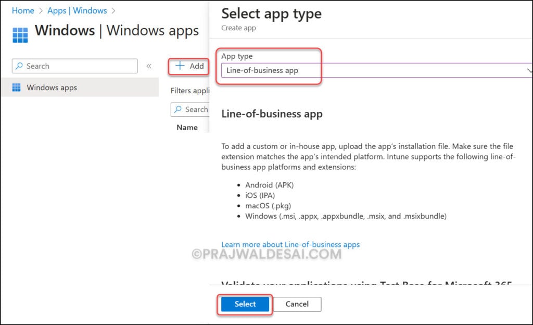Viewport: 533px width, 325px height.
Task: Open the Apps | Windows breadcrumb
Action: click(77, 10)
